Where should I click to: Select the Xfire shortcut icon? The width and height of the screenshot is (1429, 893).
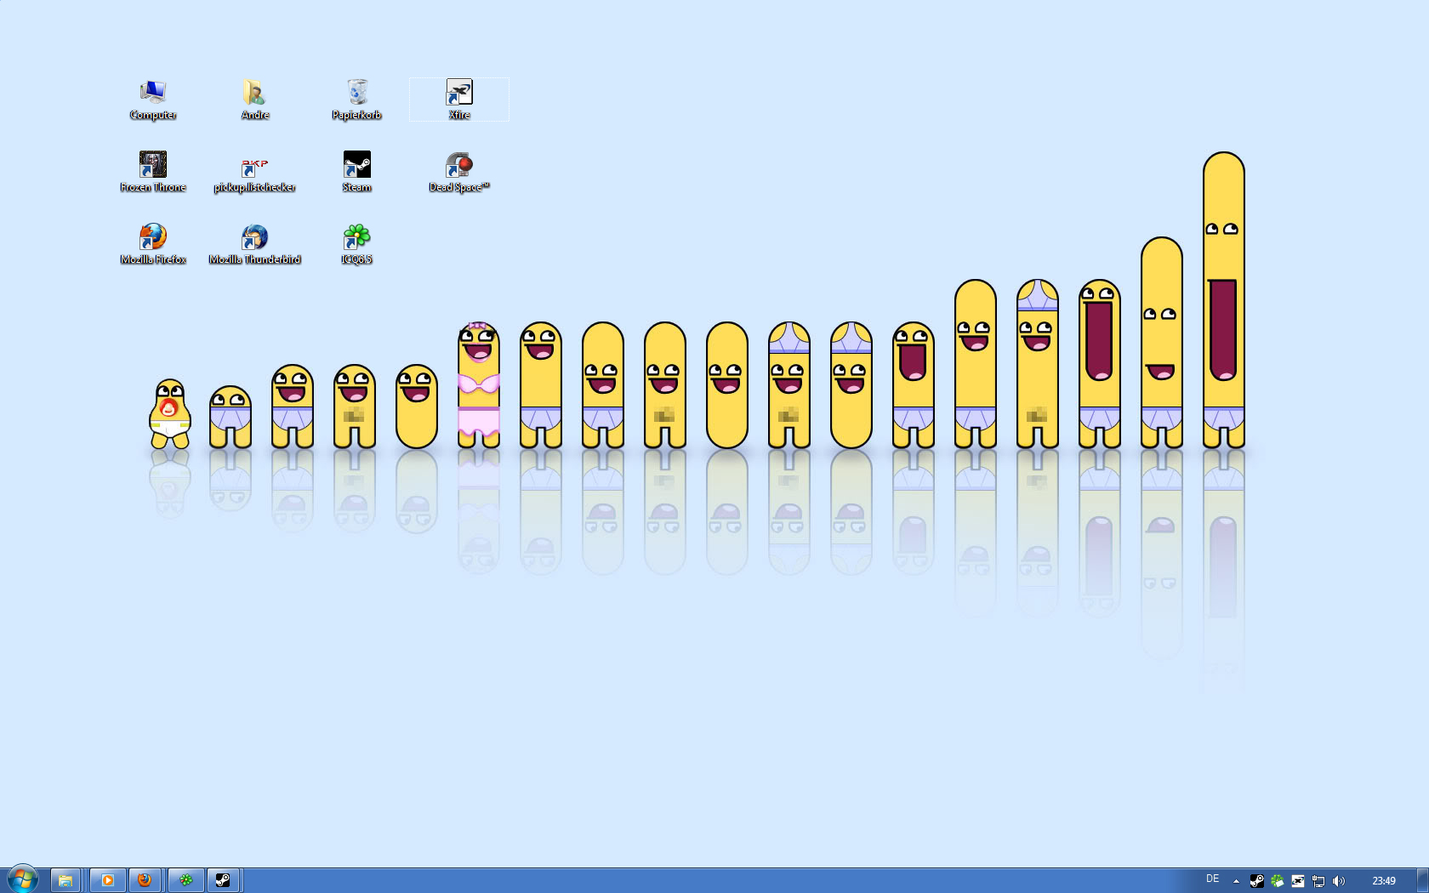[x=459, y=100]
